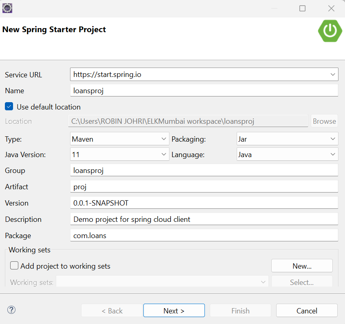Click the Next button
Screen dimensions: 345x324
click(174, 311)
